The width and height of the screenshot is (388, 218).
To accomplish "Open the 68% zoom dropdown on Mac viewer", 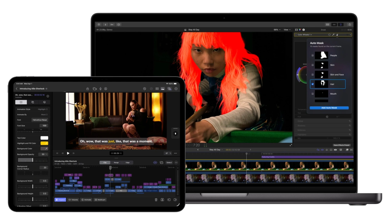I will click(278, 30).
